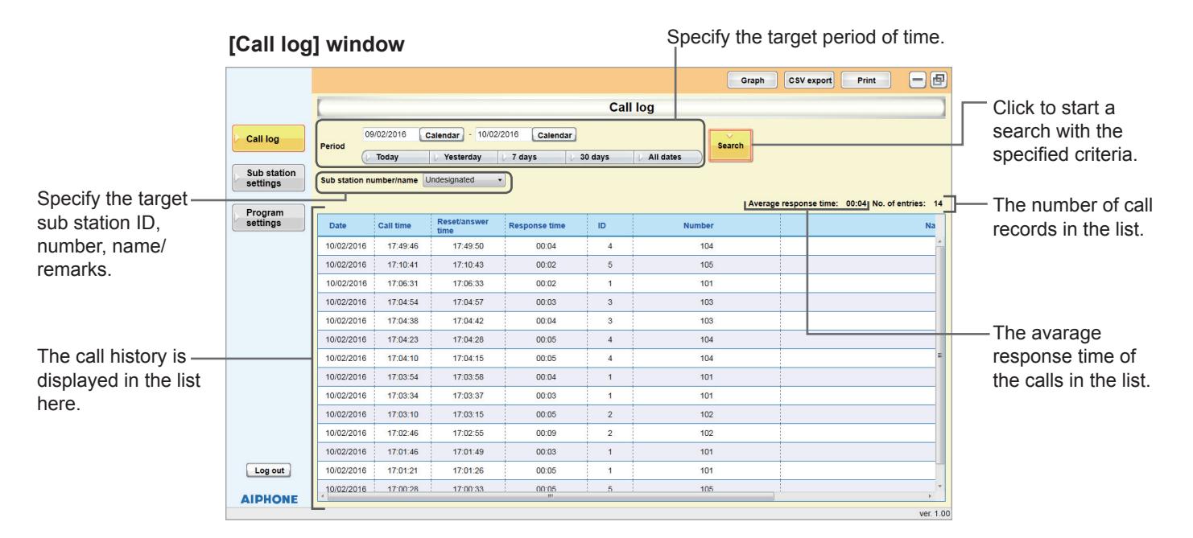Image resolution: width=1193 pixels, height=538 pixels.
Task: Print the call log
Action: [865, 80]
